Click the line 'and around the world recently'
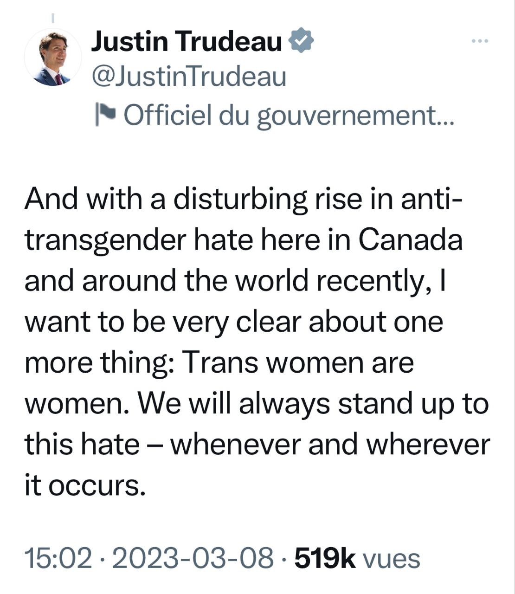This screenshot has height=594, width=515. (235, 281)
